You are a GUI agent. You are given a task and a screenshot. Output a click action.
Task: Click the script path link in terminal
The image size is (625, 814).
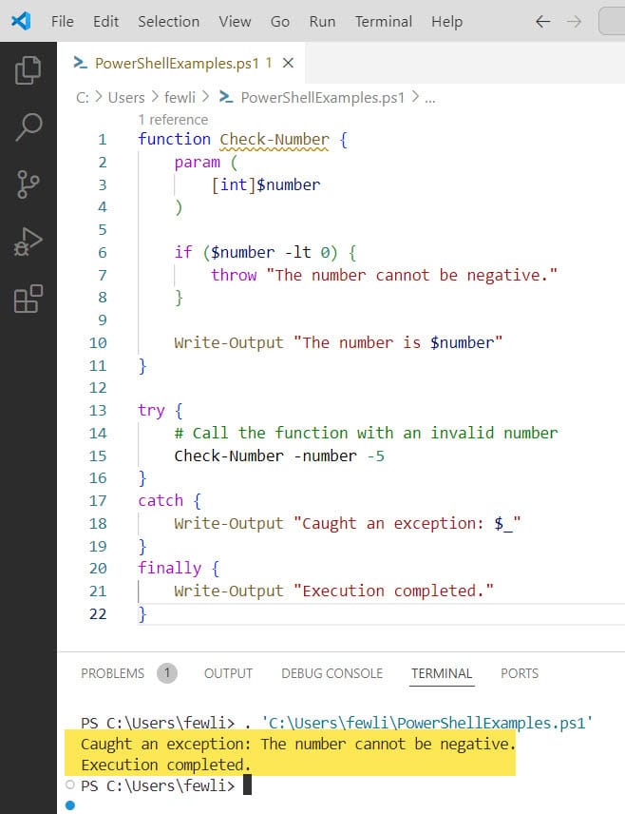426,723
